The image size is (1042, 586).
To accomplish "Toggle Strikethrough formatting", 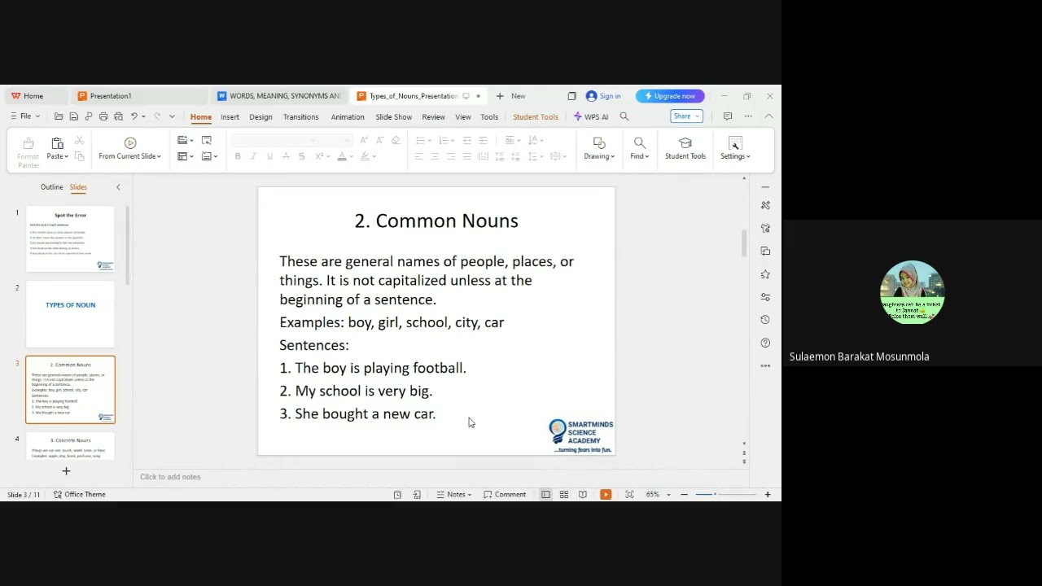I will tap(285, 156).
